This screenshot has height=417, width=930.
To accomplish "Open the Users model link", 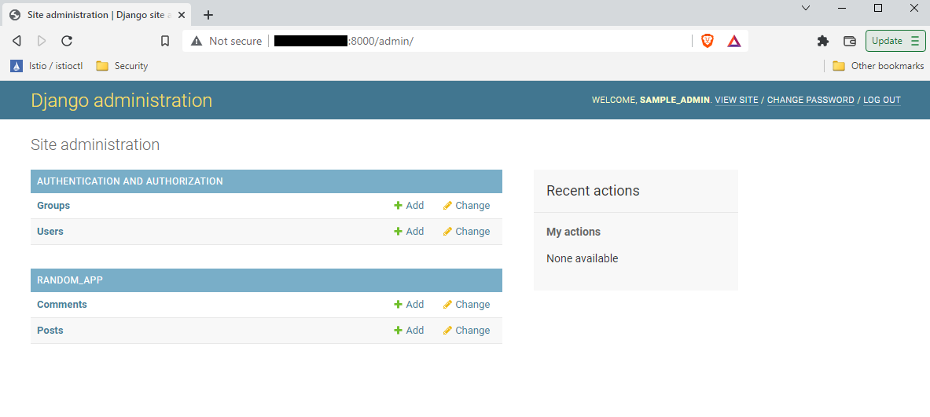I will tap(50, 232).
